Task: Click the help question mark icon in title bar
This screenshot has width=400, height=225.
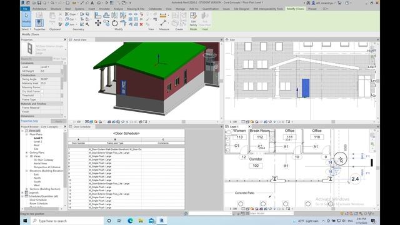Action: tap(347, 2)
